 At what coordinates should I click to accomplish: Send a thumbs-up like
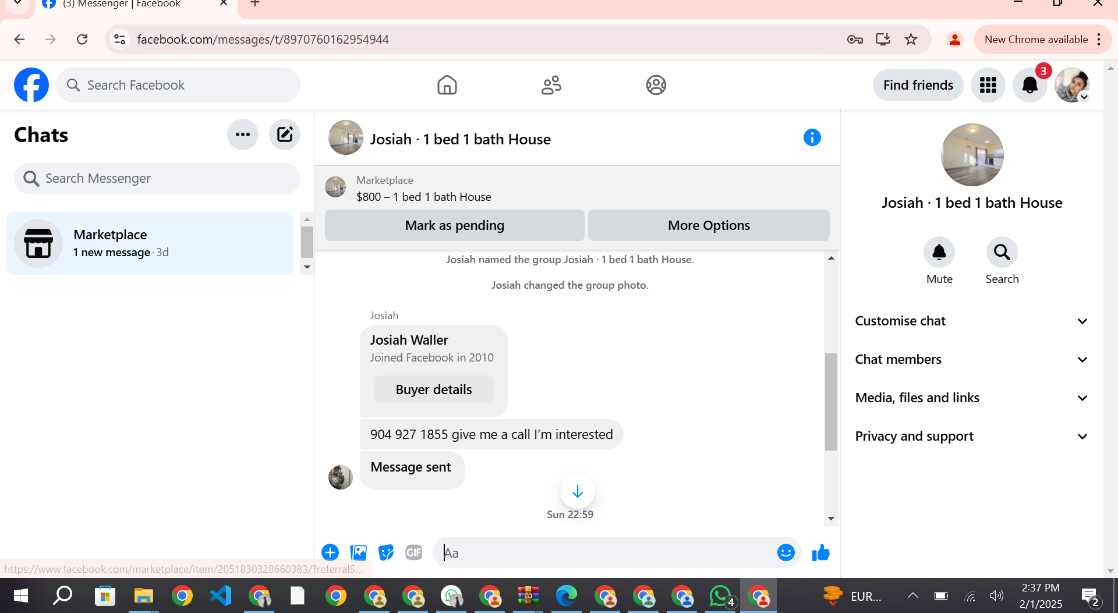coord(820,552)
